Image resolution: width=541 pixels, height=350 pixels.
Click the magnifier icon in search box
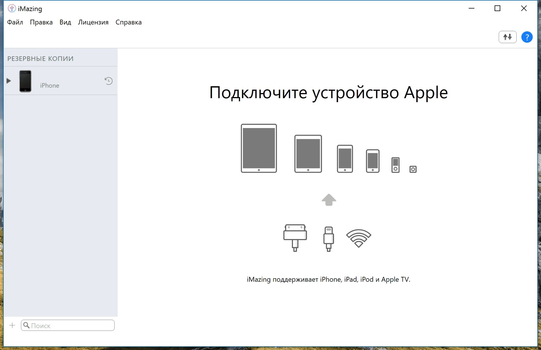pyautogui.click(x=26, y=325)
